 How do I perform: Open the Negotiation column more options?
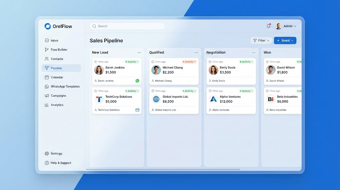point(254,52)
